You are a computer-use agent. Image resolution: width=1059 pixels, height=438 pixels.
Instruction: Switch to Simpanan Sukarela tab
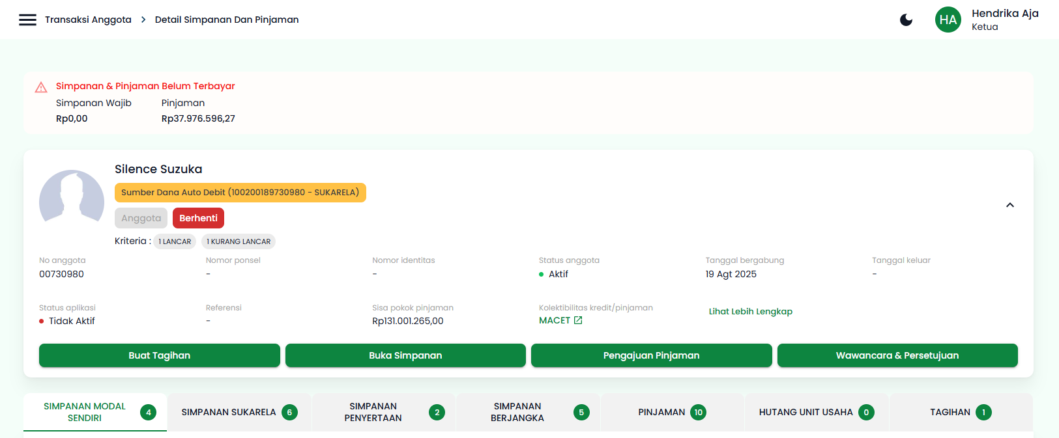pos(239,412)
